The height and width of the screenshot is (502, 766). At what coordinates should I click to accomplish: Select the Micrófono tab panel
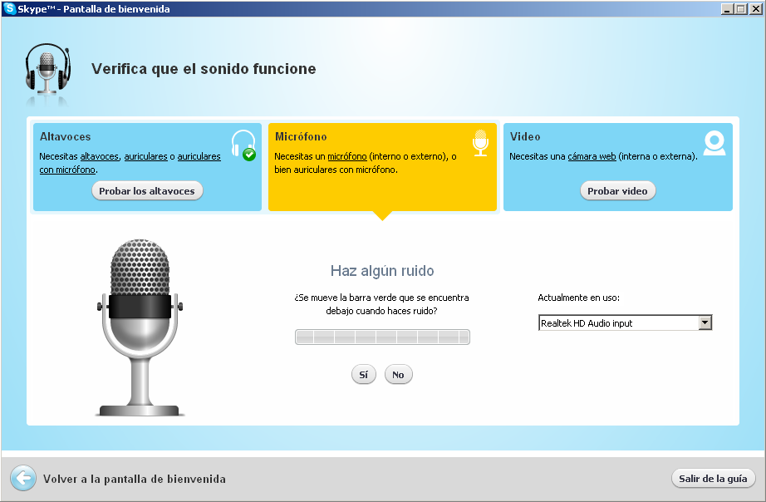click(x=382, y=167)
